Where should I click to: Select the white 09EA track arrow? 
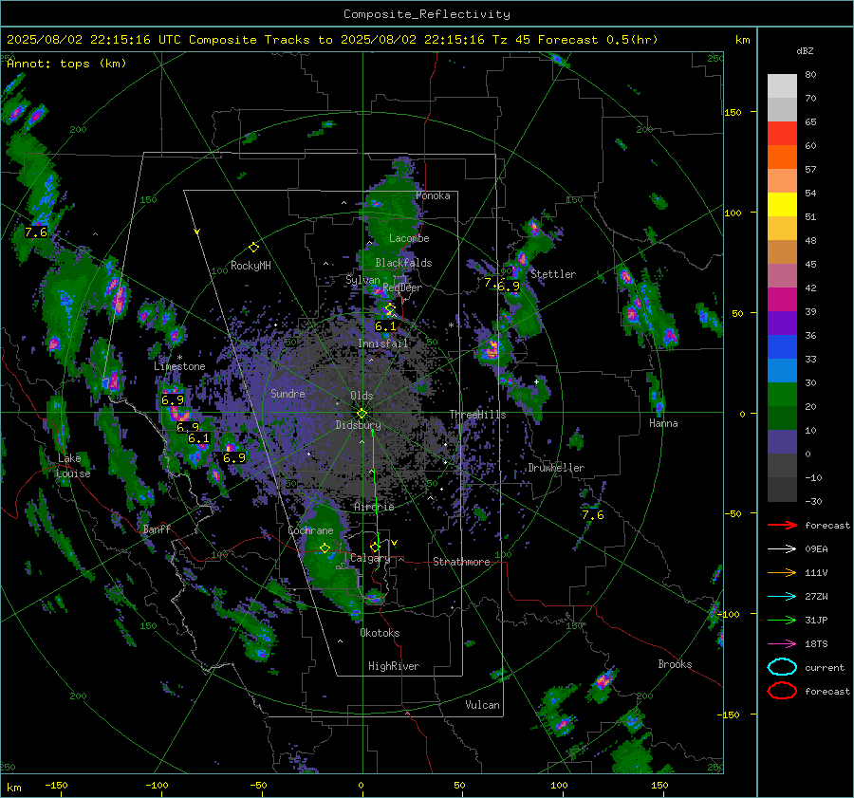coord(782,549)
